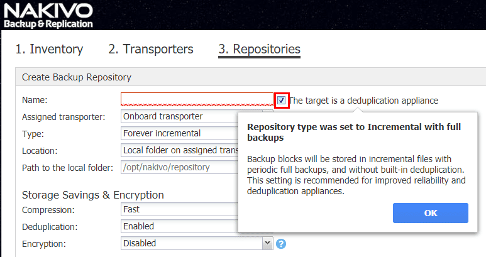Image resolution: width=486 pixels, height=257 pixels.
Task: Switch to the 1. Inventory tab
Action: 49,49
